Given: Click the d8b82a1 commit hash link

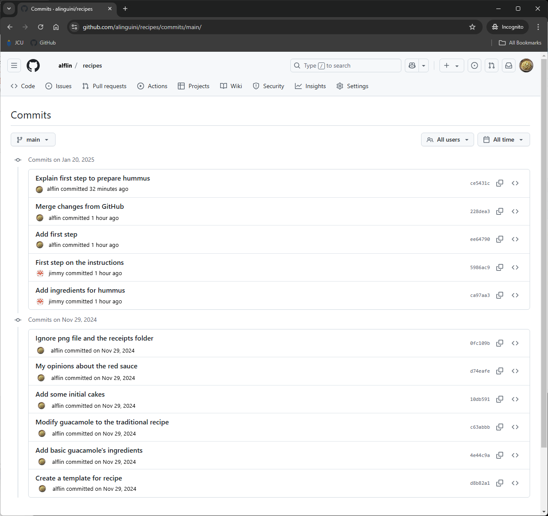Looking at the screenshot, I should (x=480, y=483).
